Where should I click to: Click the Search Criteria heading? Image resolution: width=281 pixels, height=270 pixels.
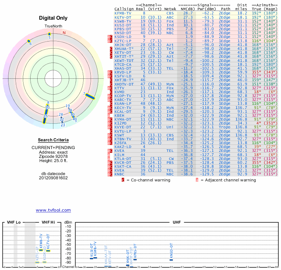(x=53, y=140)
